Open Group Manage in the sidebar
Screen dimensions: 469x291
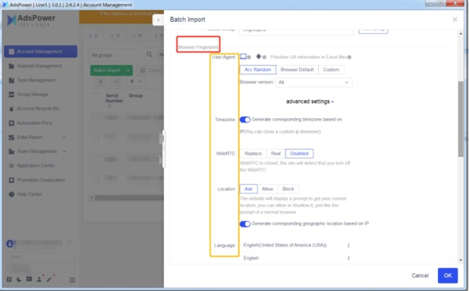(40, 94)
